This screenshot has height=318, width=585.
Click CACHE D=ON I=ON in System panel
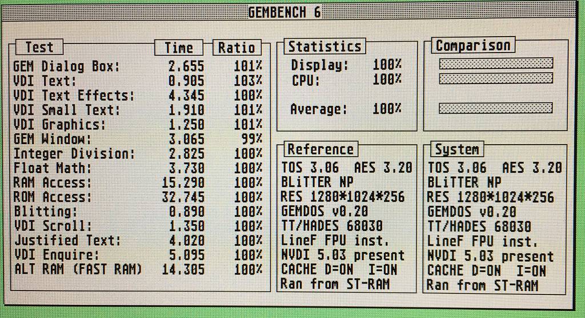(x=487, y=271)
